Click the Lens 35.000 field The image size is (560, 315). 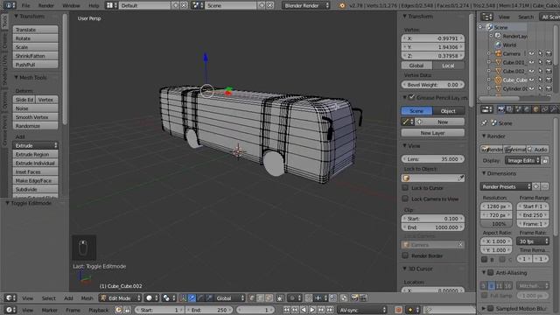[x=433, y=159]
